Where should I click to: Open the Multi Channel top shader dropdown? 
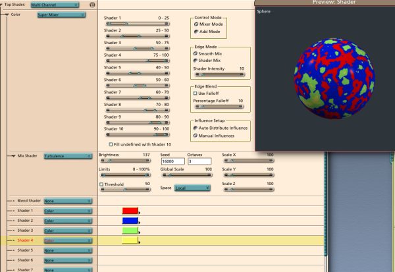tap(55, 4)
